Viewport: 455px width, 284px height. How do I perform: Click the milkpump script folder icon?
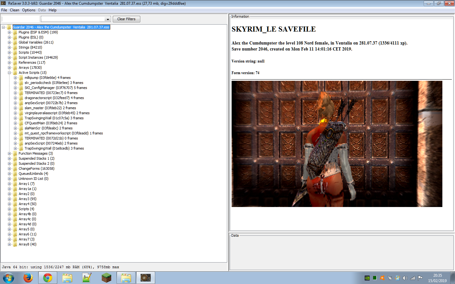click(21, 78)
